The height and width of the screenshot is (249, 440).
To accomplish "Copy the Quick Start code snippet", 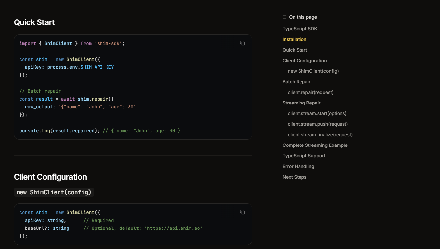I will [242, 43].
